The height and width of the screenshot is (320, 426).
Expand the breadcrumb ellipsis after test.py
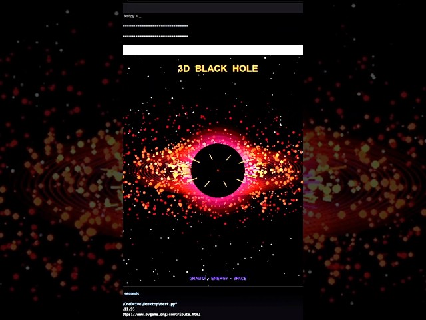(140, 16)
